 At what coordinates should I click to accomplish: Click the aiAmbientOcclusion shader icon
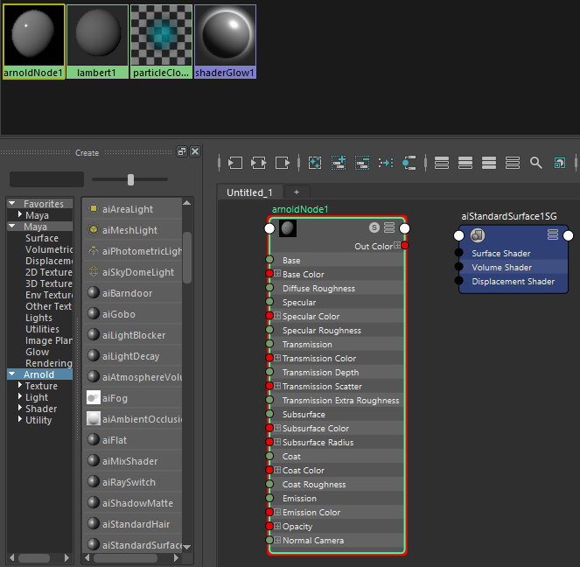(94, 418)
